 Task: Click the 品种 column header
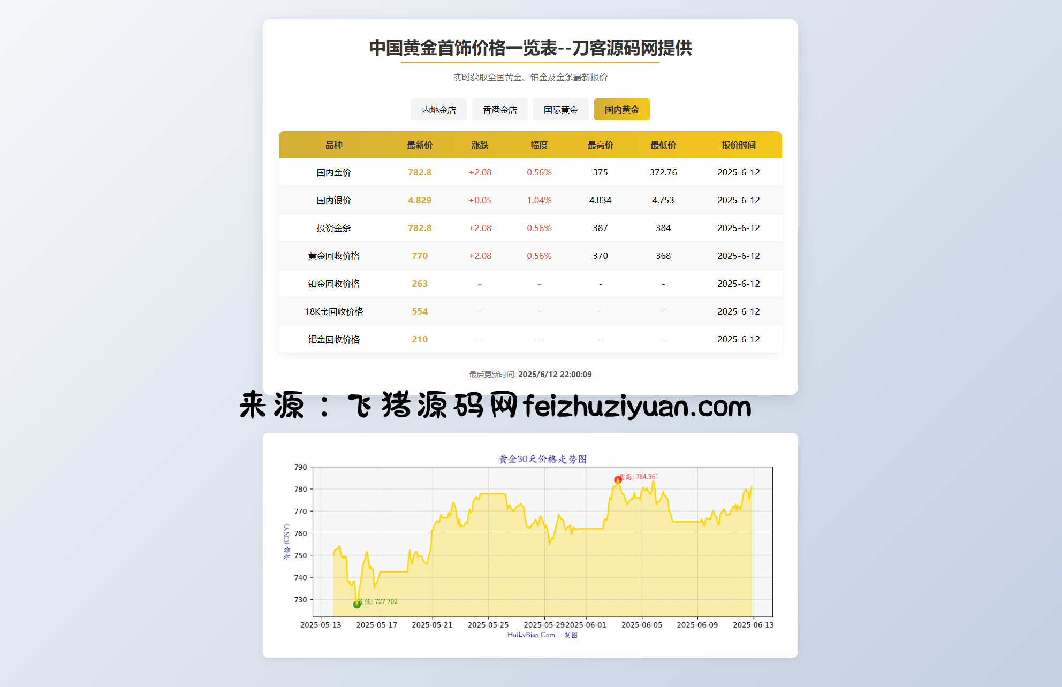[x=333, y=145]
